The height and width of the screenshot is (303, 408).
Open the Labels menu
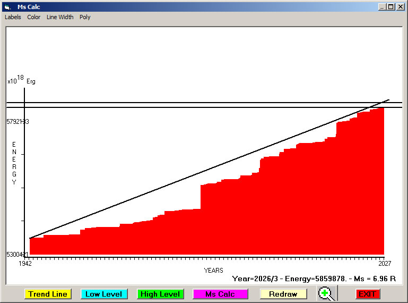point(13,17)
